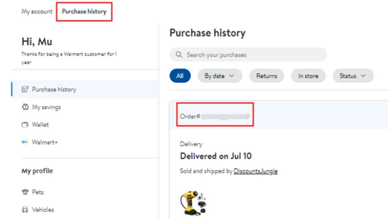
Task: Click the My profile section heading
Action: [37, 171]
